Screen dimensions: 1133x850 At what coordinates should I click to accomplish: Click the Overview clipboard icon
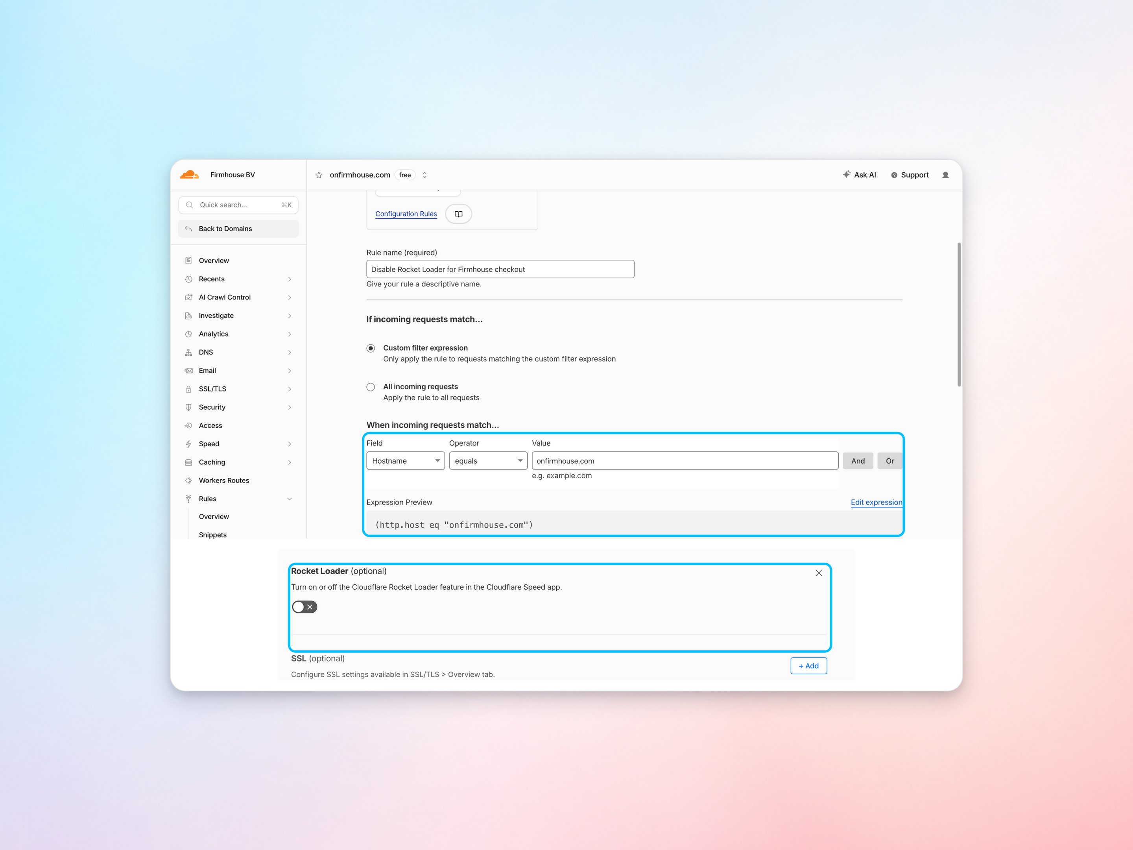point(188,261)
